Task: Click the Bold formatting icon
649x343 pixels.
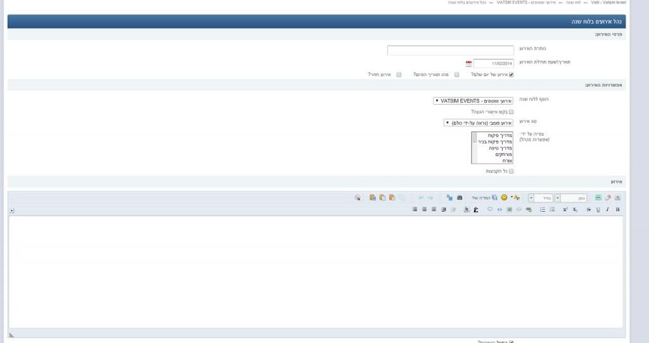Action: pos(617,209)
